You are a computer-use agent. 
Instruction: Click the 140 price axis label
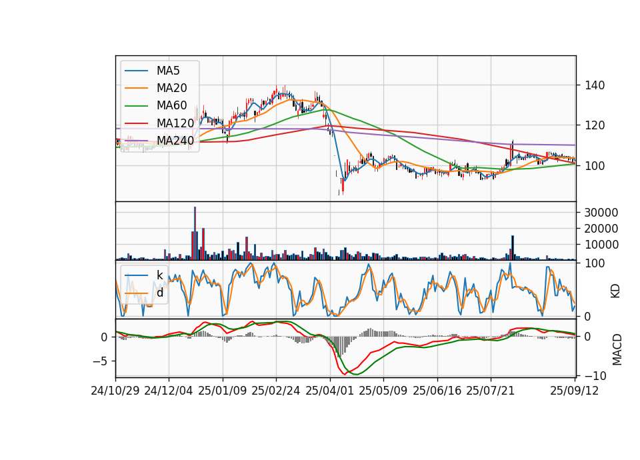tap(595, 85)
